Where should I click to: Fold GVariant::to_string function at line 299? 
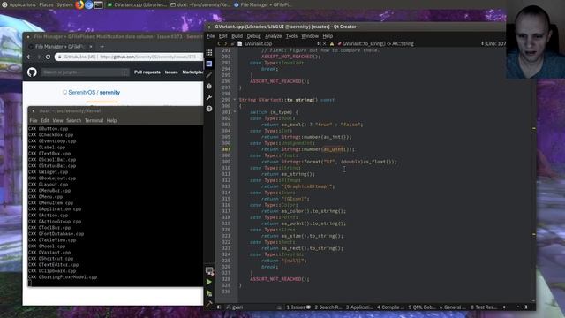(x=235, y=100)
